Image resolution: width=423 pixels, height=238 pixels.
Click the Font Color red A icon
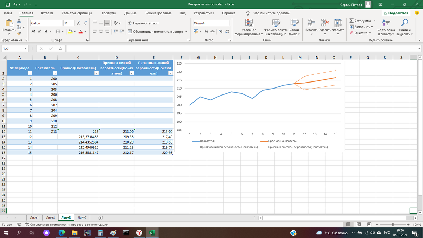click(x=81, y=31)
